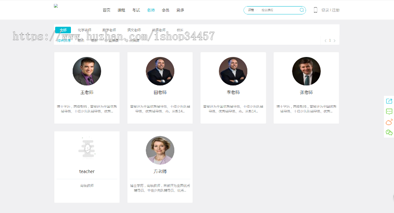Click the share icon on right sidebar
This screenshot has height=213, width=394.
coord(389,101)
